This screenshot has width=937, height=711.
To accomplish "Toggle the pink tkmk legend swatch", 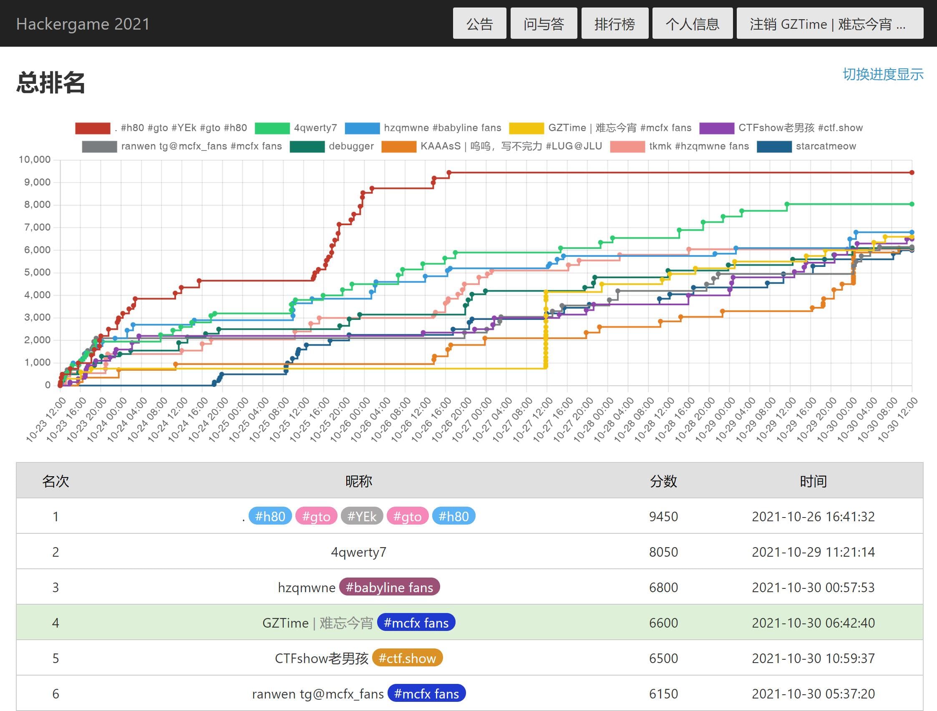I will click(x=627, y=146).
